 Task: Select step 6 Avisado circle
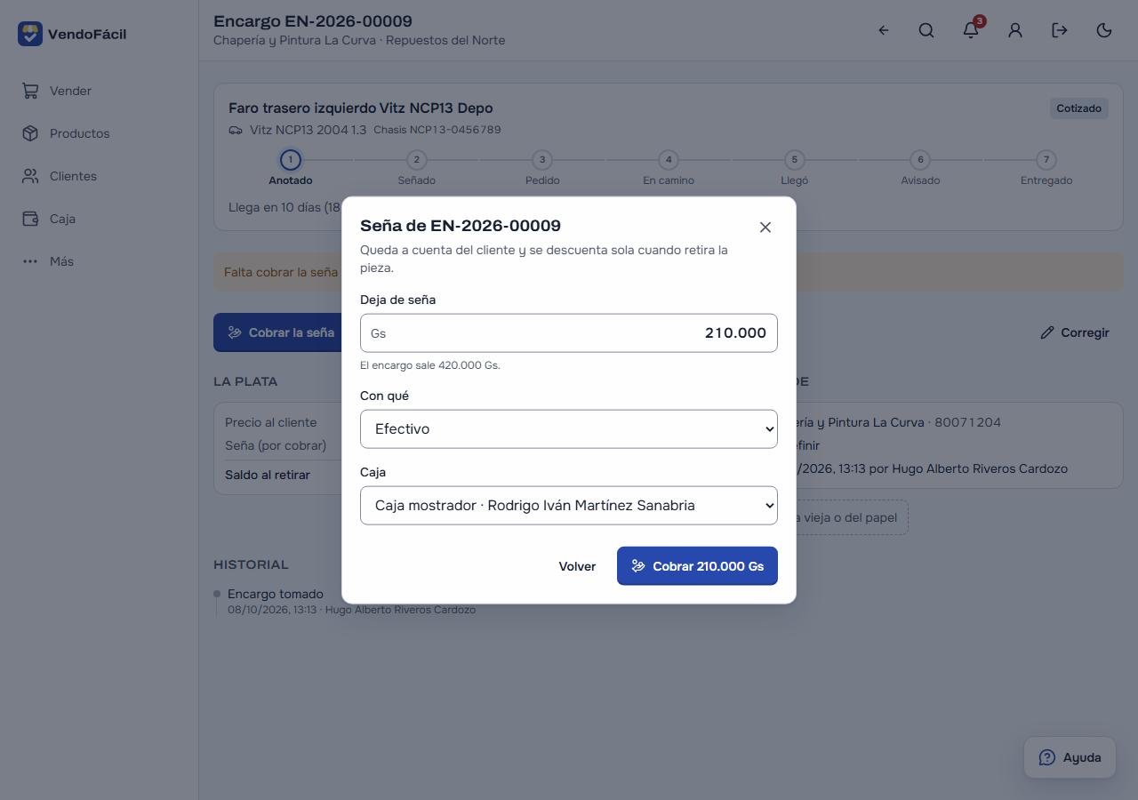[x=920, y=160]
